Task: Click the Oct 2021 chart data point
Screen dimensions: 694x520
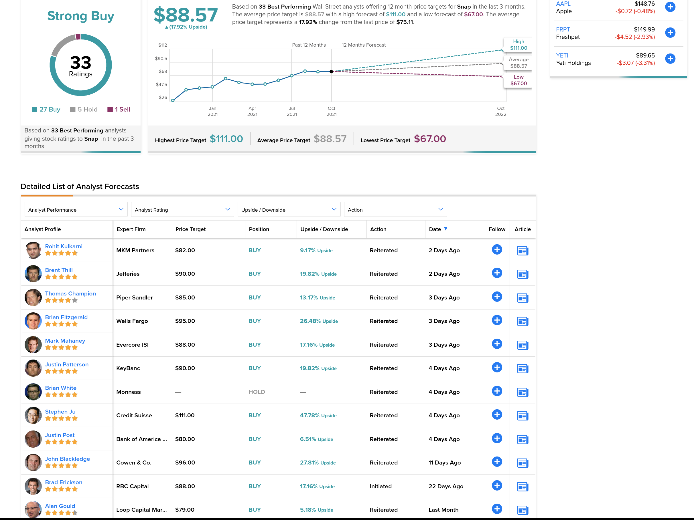Action: coord(331,72)
